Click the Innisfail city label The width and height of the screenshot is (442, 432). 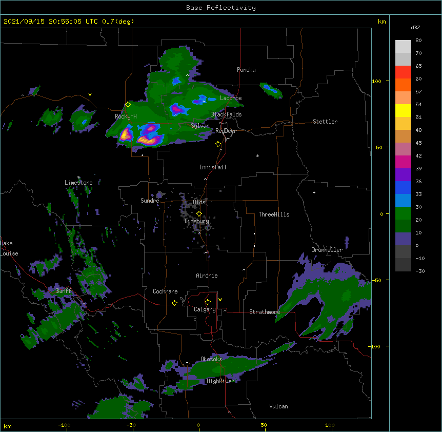pyautogui.click(x=213, y=167)
